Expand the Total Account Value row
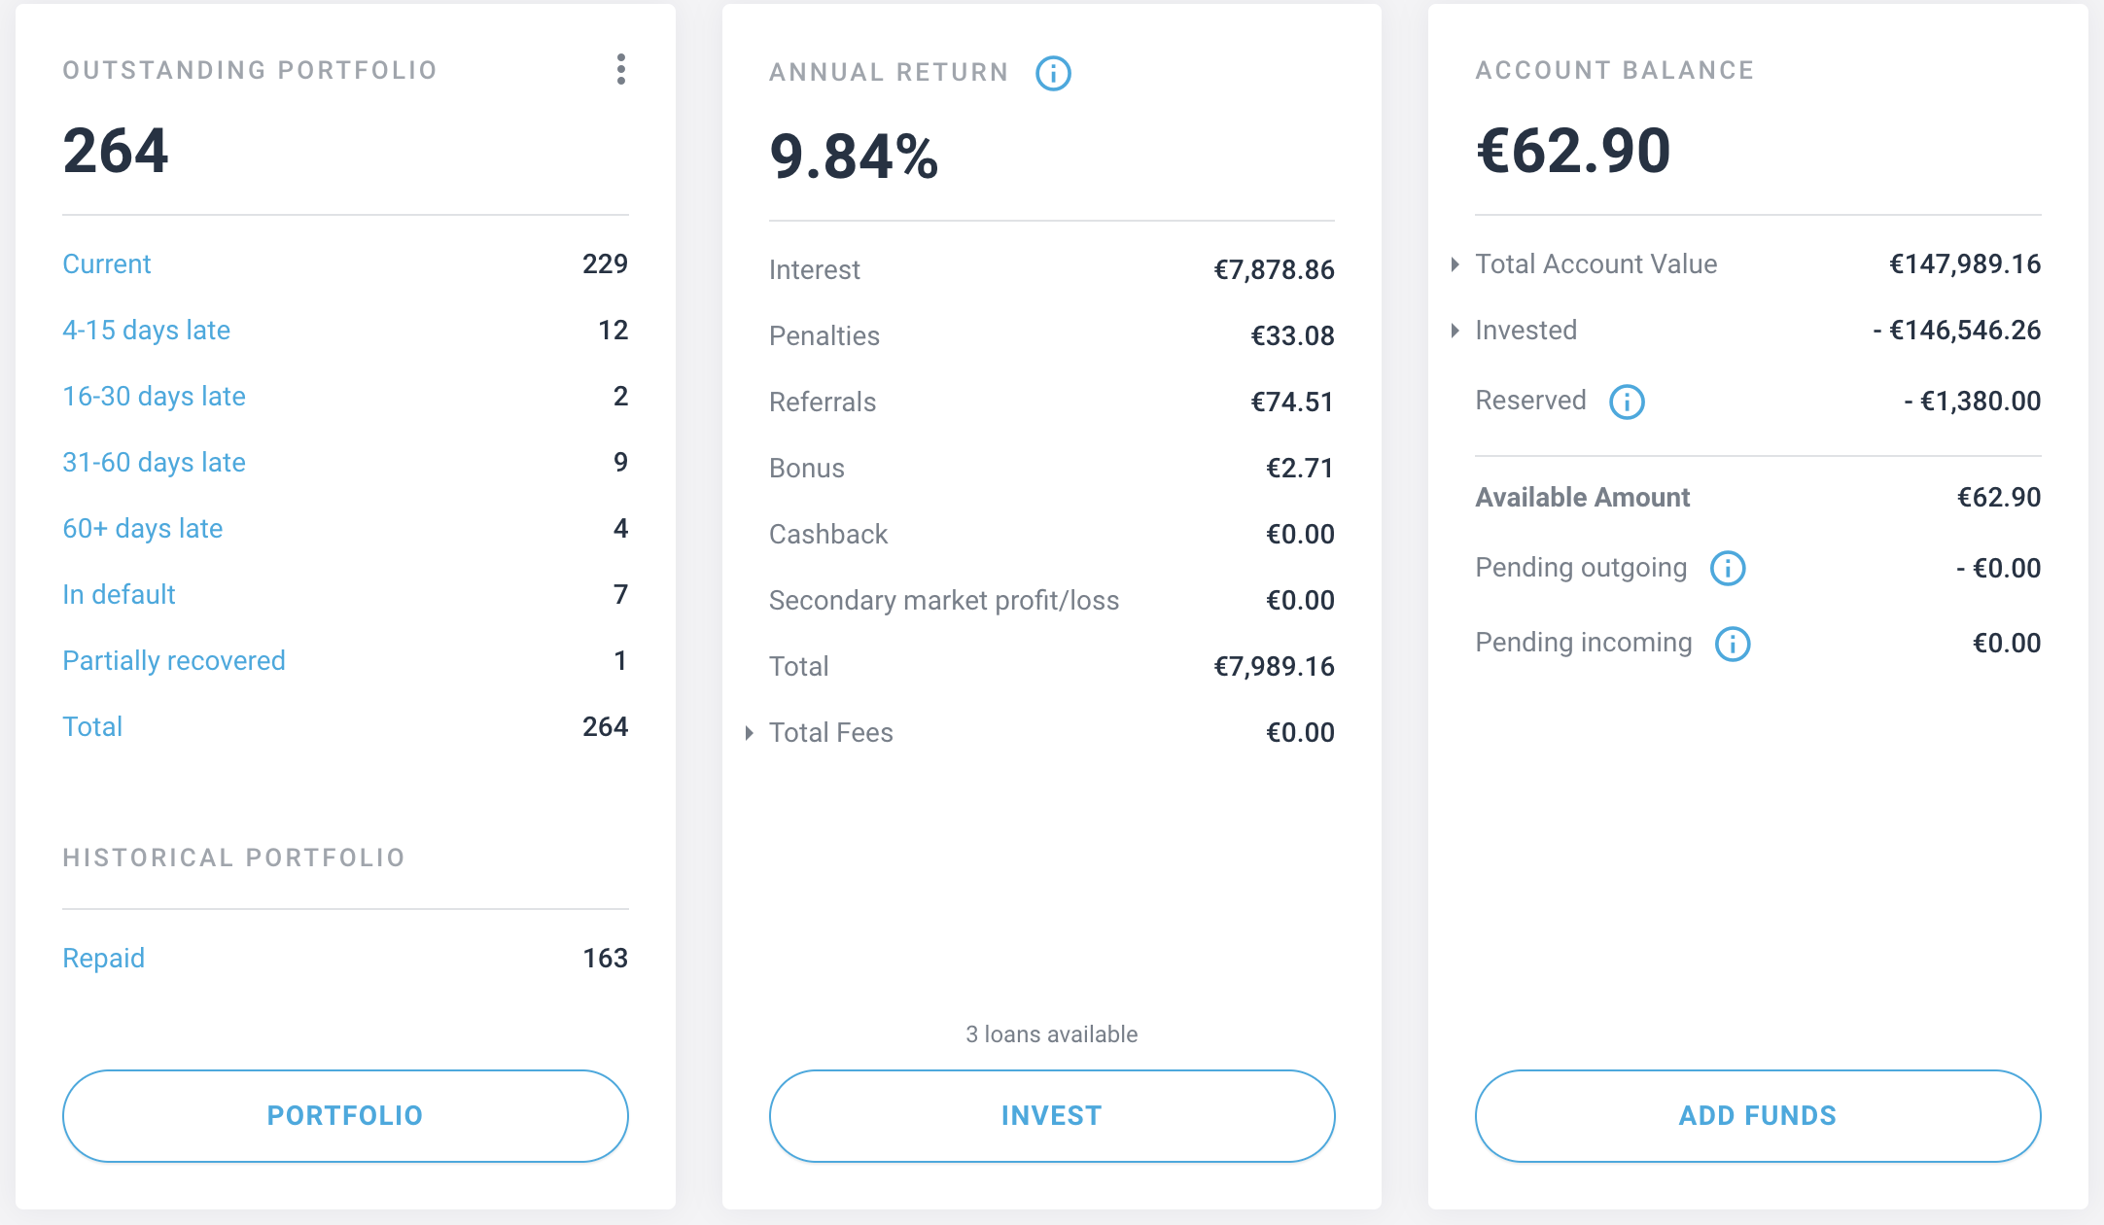Viewport: 2104px width, 1225px height. (x=1455, y=264)
